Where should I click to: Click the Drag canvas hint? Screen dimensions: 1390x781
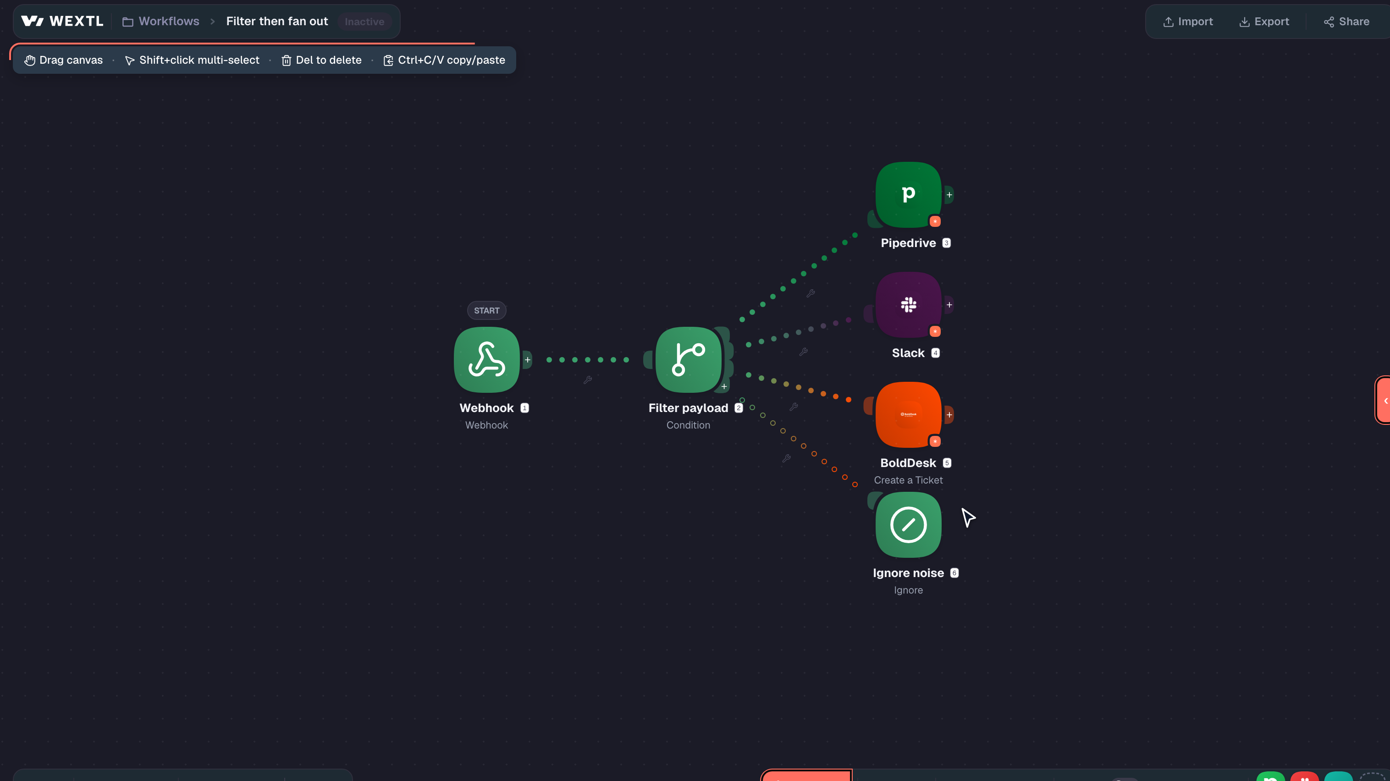click(x=64, y=60)
